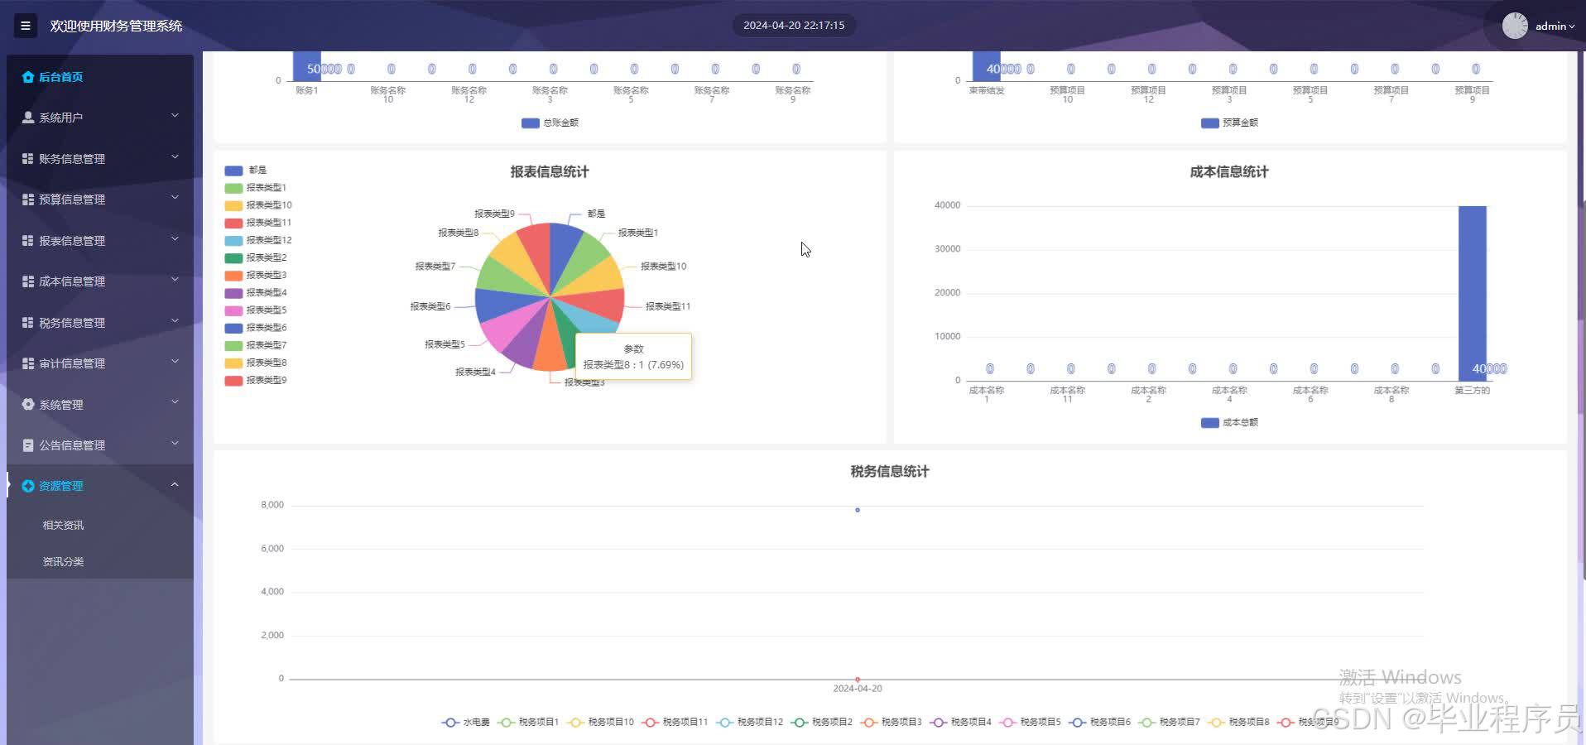Image resolution: width=1586 pixels, height=745 pixels.
Task: Toggle the 预算金额 legend visibility
Action: coord(1230,123)
